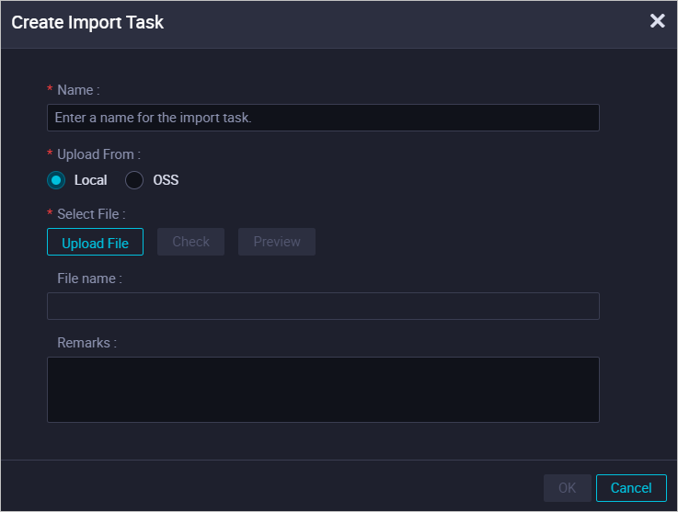Screen dimensions: 678x512
Task: Close the Create Import Task dialog
Action: click(x=657, y=21)
